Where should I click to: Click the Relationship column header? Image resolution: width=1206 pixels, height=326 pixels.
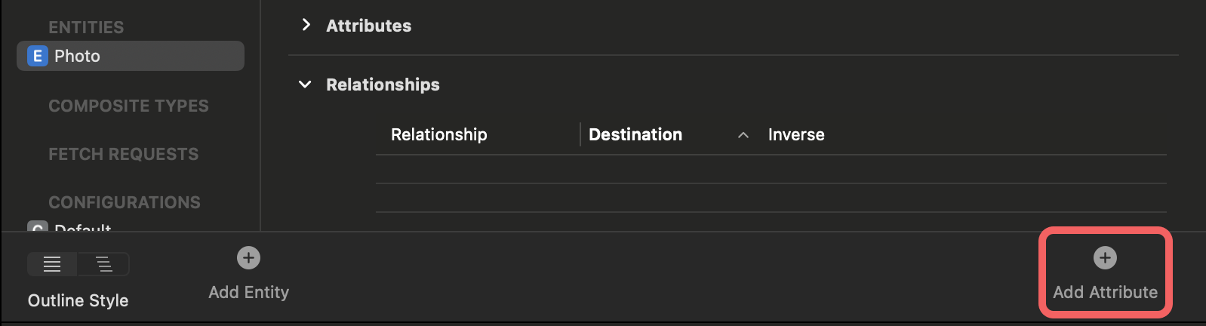[x=438, y=134]
